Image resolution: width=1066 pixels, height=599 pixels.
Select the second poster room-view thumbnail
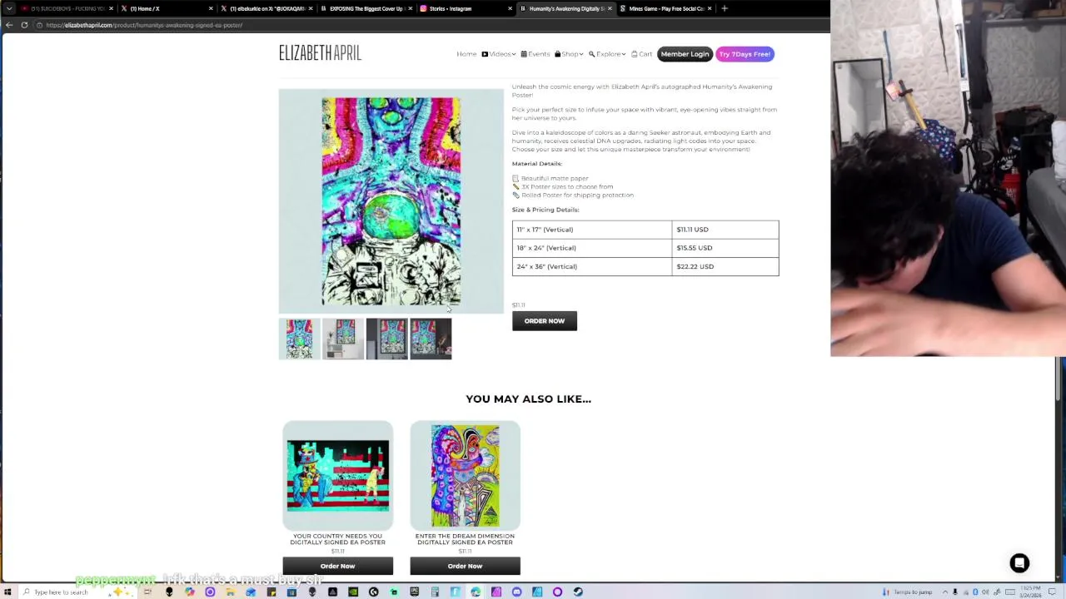[343, 339]
